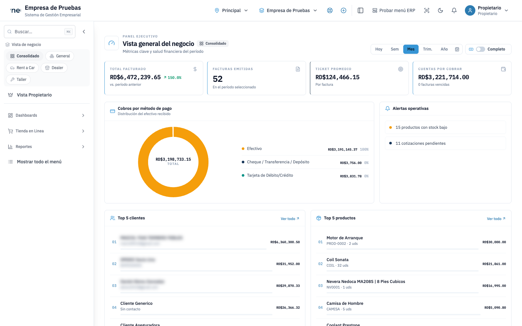522x326 pixels.
Task: Click the plus circle quick-add icon
Action: (344, 10)
